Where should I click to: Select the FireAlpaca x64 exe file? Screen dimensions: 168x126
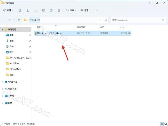pos(50,33)
